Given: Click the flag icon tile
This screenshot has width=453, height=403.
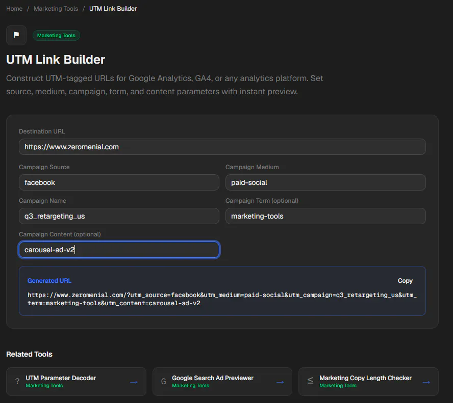Looking at the screenshot, I should (x=16, y=35).
